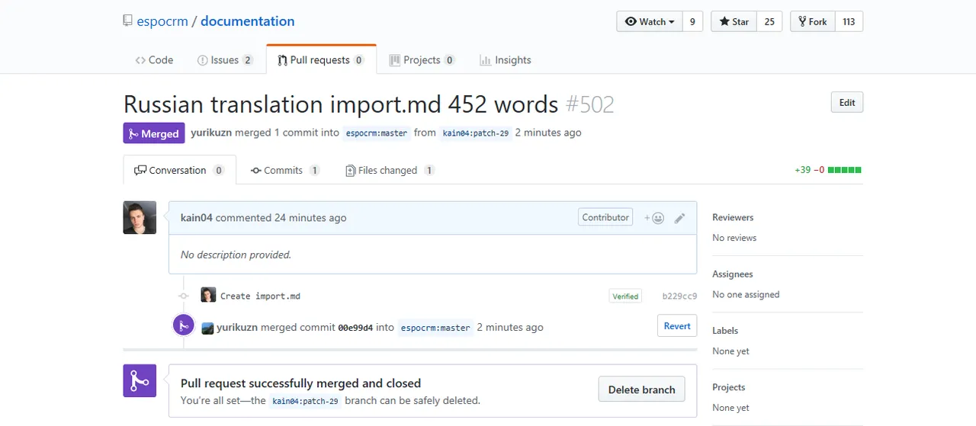
Task: Open kain04's avatar beside the comment
Action: (140, 218)
